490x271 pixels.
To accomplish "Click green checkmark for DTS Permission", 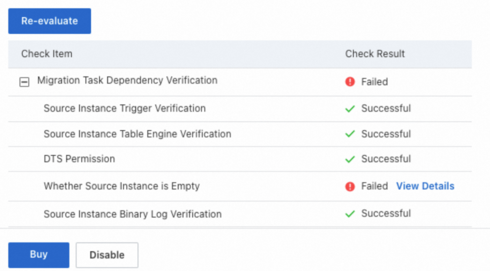I will [x=350, y=159].
